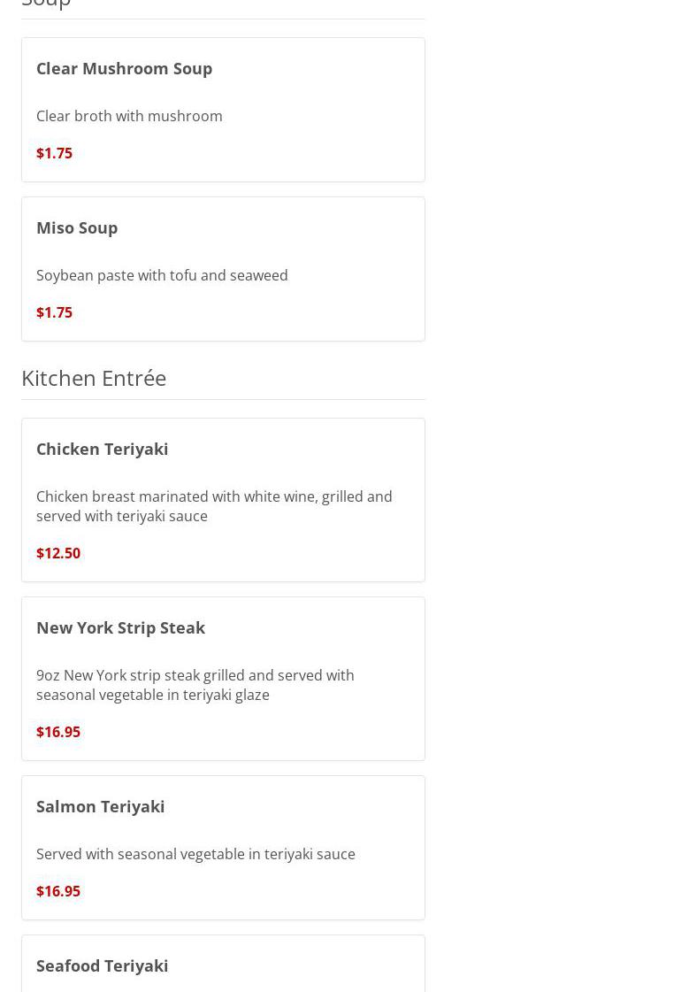Click the Clear Mushroom Soup item title
This screenshot has width=681, height=992.
click(x=124, y=68)
